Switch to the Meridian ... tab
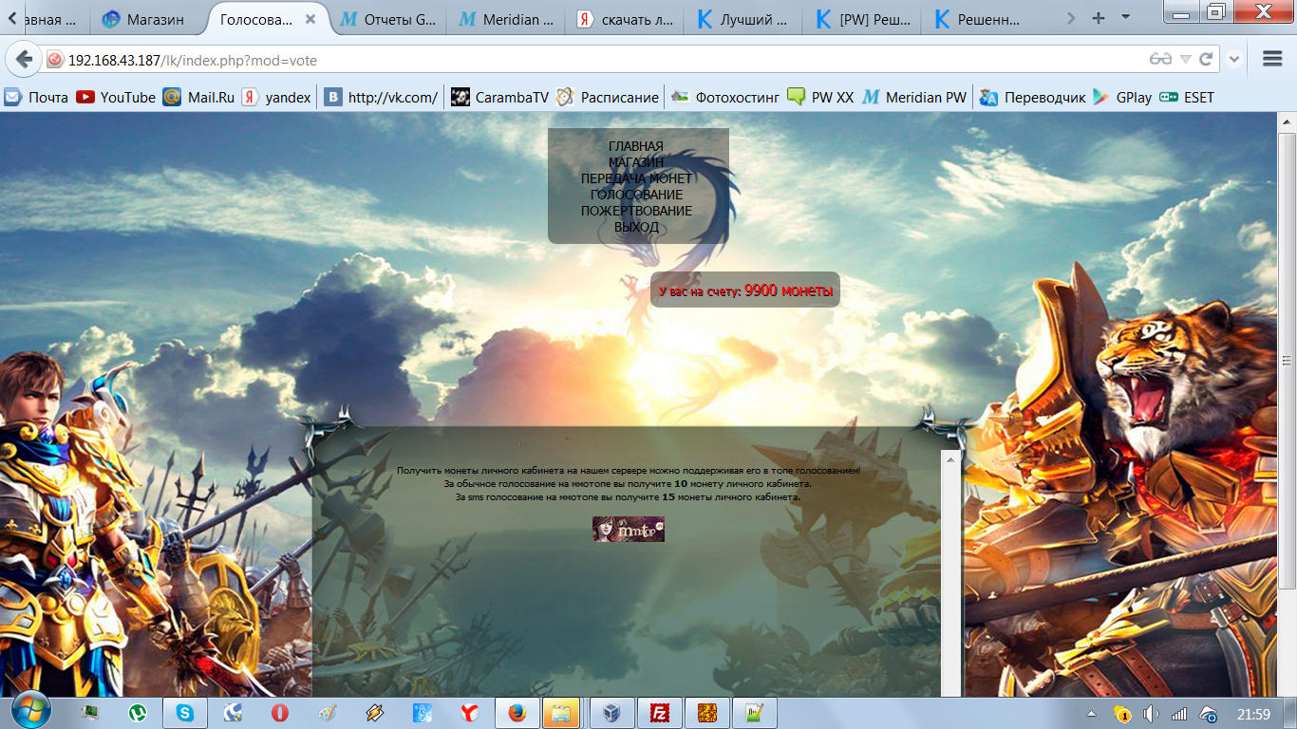The height and width of the screenshot is (729, 1297). pos(507,19)
